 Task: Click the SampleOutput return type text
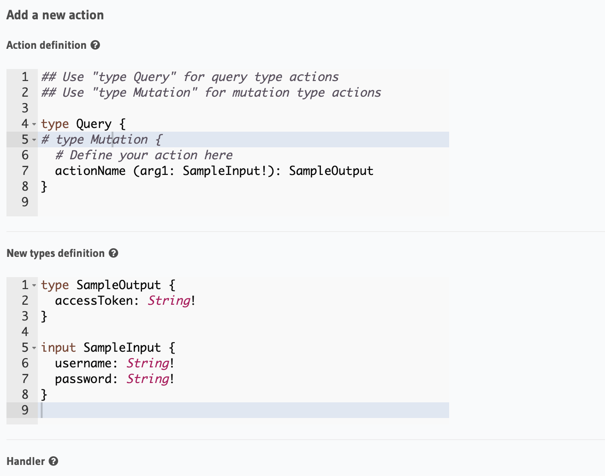(x=331, y=170)
